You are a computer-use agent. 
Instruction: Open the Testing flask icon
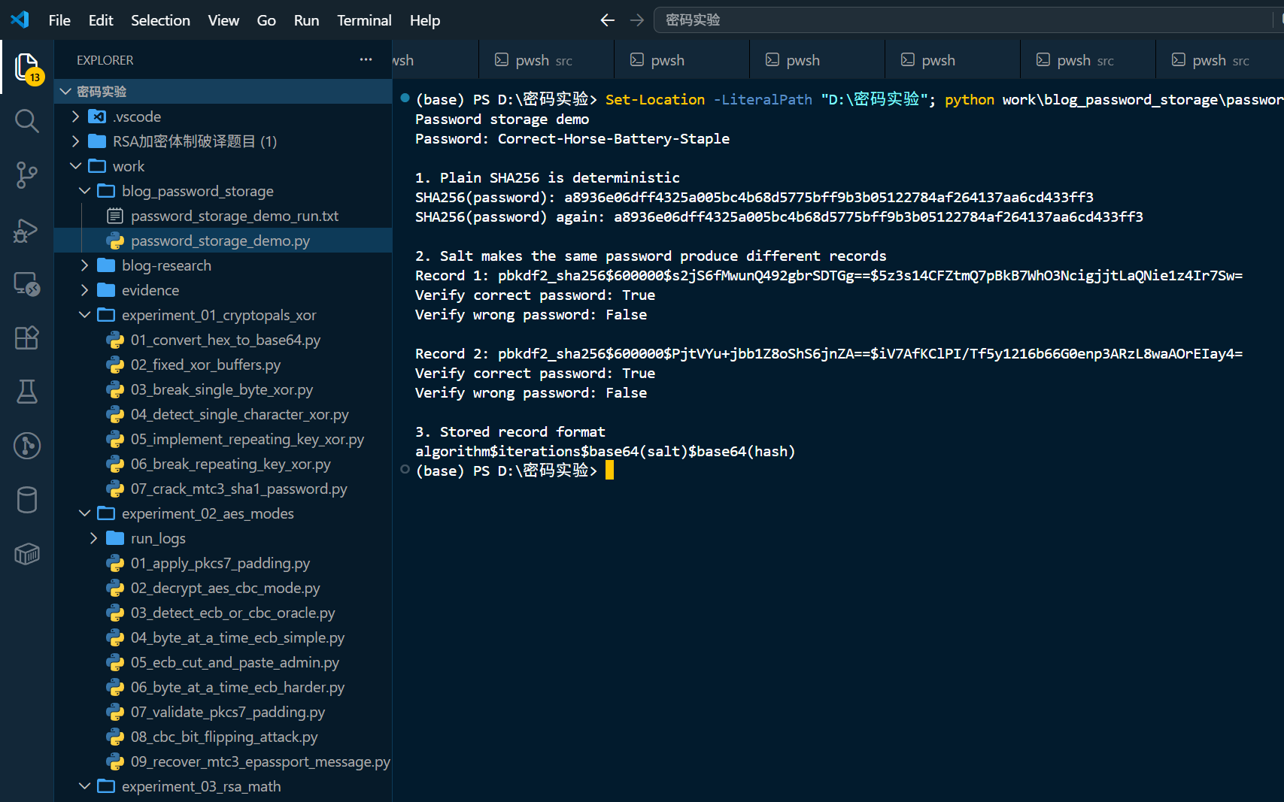click(27, 392)
